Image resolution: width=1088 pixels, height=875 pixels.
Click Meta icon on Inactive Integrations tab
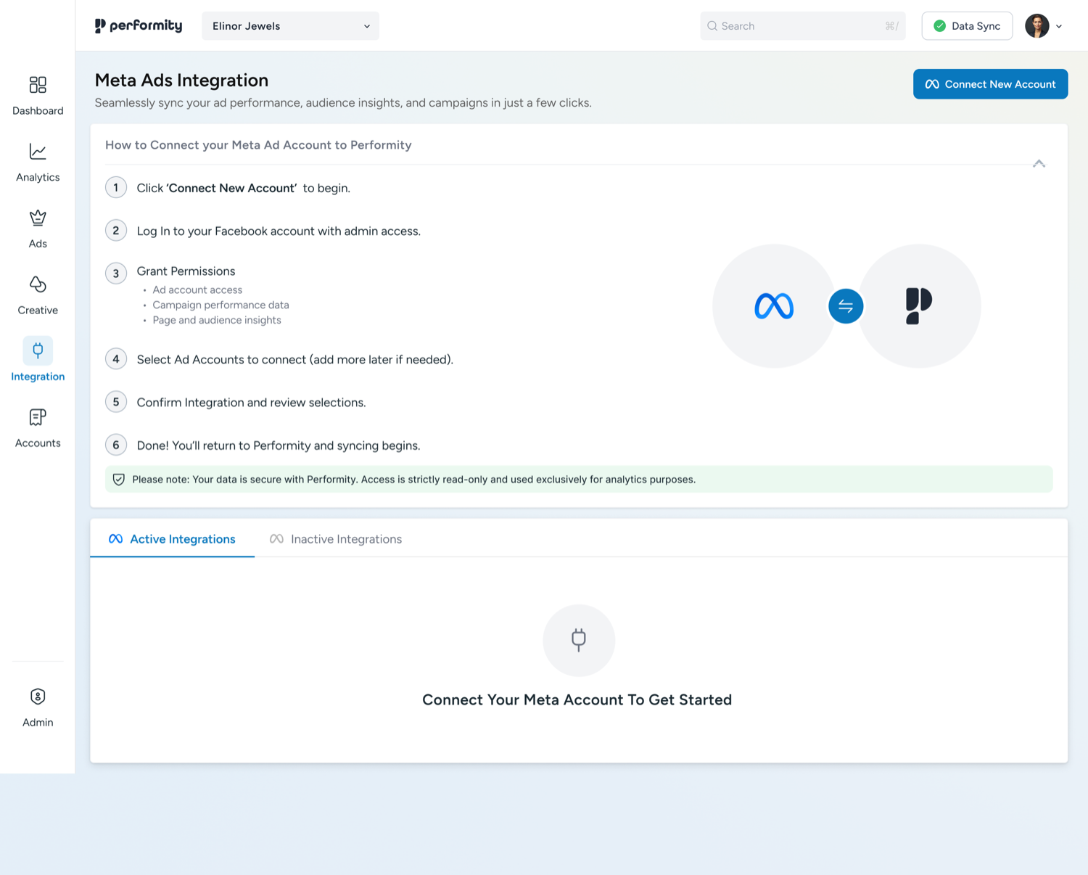276,539
